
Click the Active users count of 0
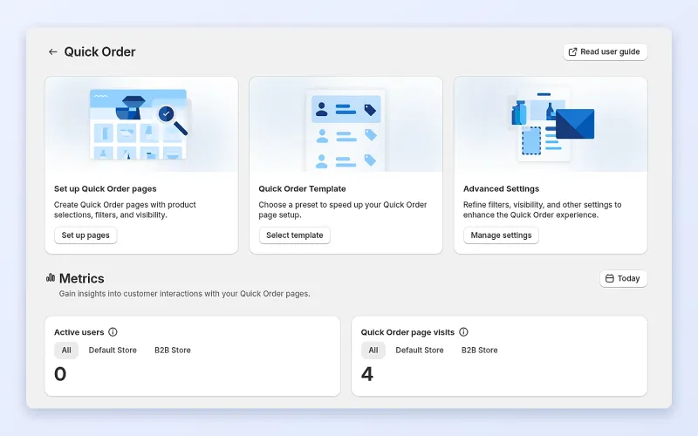point(60,374)
